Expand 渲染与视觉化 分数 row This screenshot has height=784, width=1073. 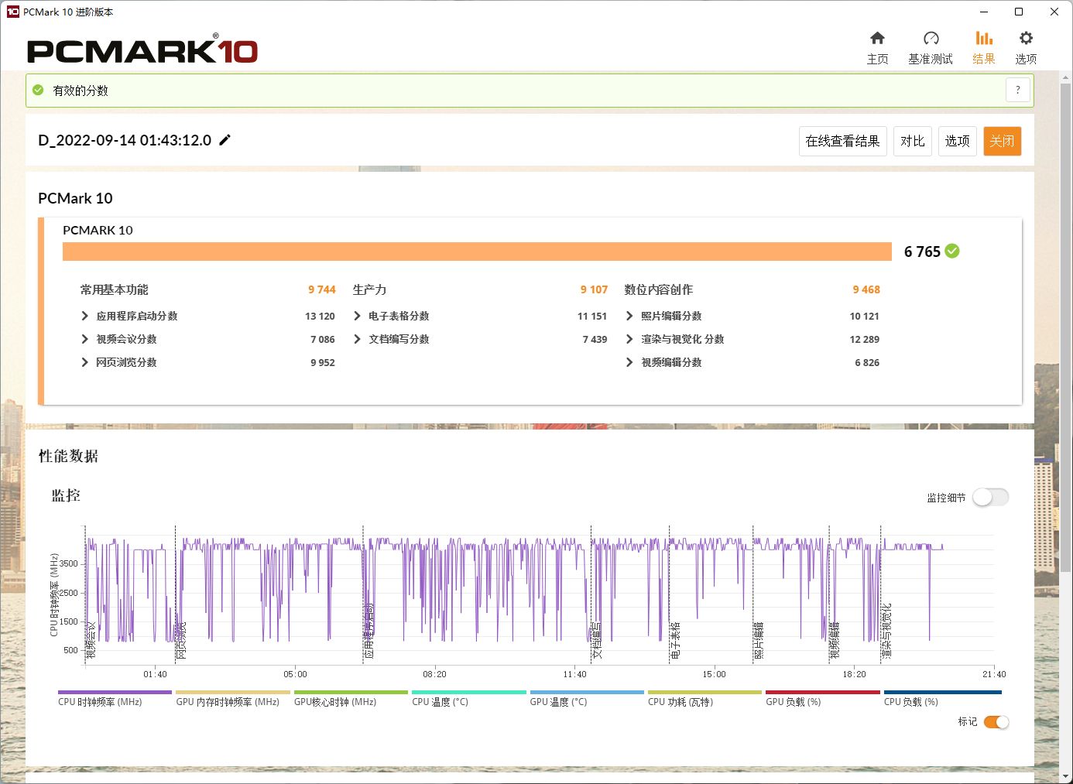point(629,339)
